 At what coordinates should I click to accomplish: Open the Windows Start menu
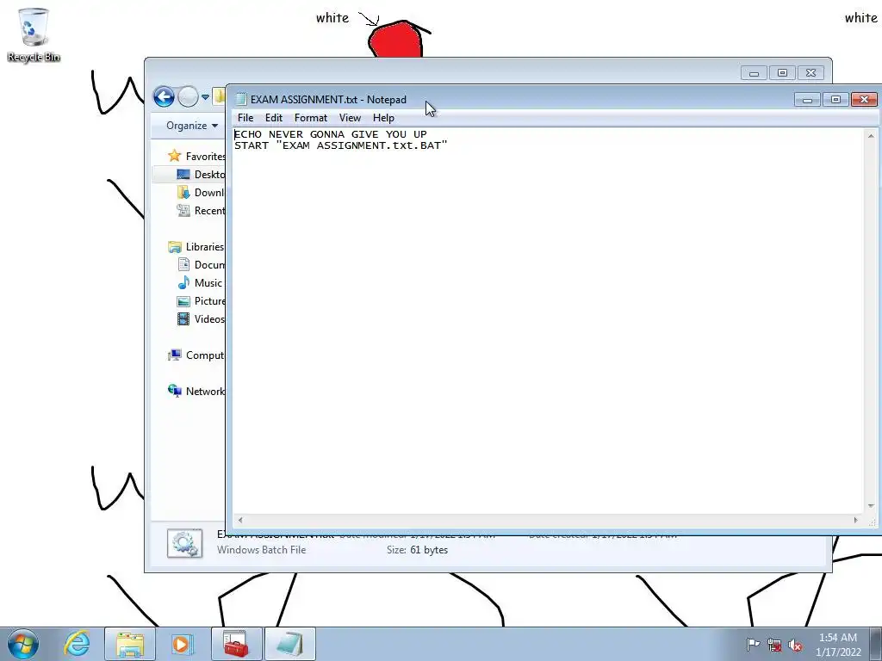(x=23, y=644)
